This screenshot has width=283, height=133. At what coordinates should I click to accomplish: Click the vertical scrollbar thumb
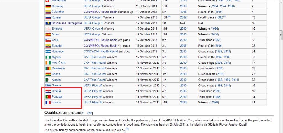[x=281, y=35]
